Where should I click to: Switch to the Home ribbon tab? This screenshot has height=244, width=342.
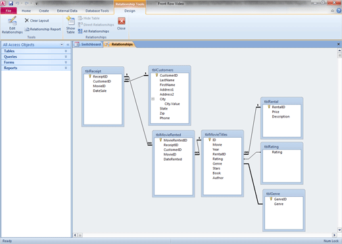26,10
